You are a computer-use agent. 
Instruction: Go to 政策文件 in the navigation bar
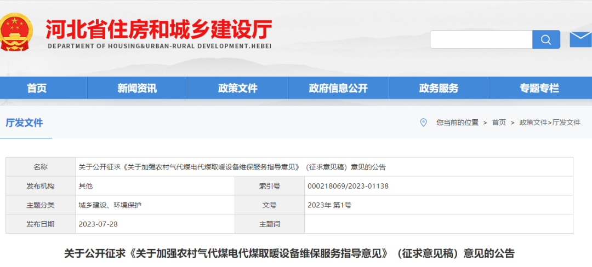point(237,88)
